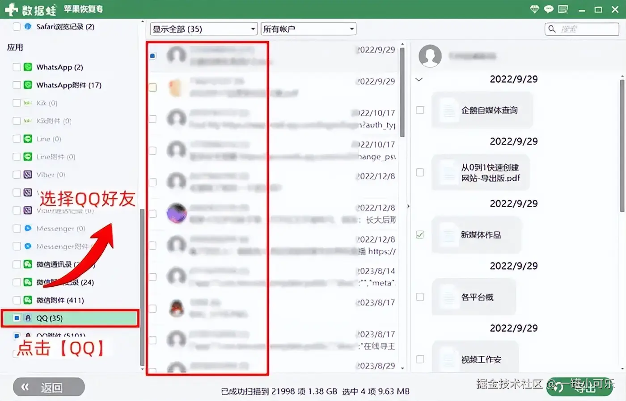Click the QQ (35) penguin icon

[28, 318]
